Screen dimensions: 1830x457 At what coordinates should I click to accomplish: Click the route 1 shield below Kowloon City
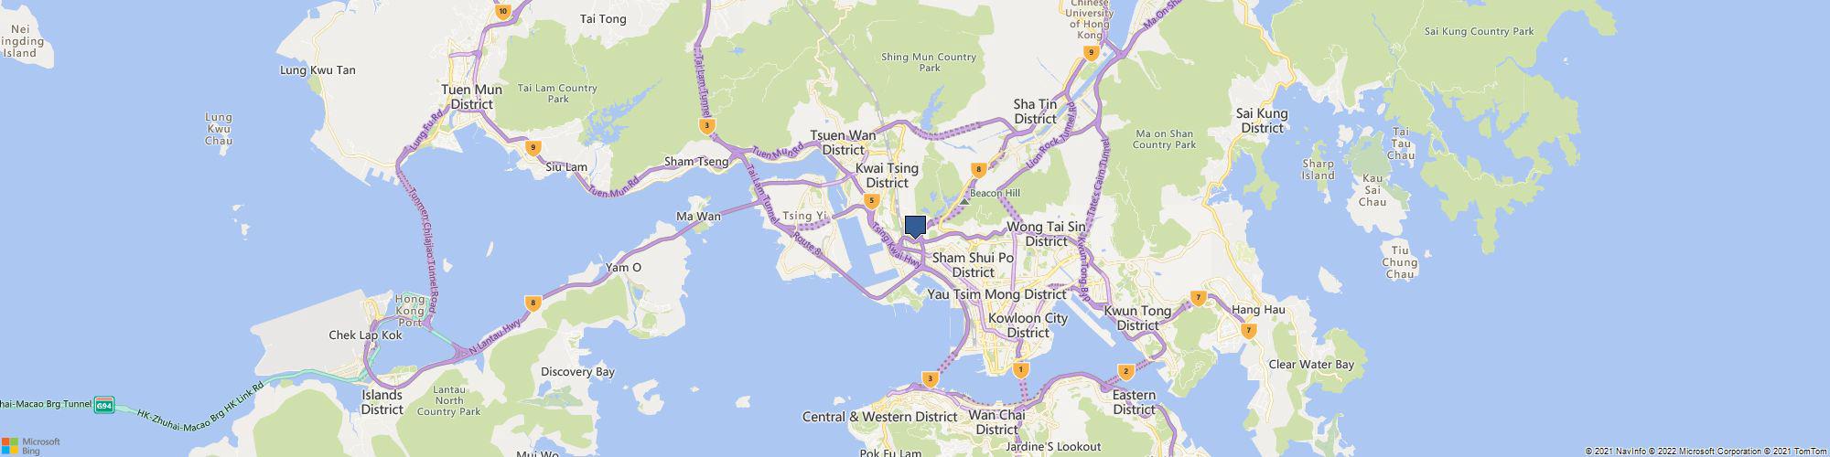pos(1021,369)
